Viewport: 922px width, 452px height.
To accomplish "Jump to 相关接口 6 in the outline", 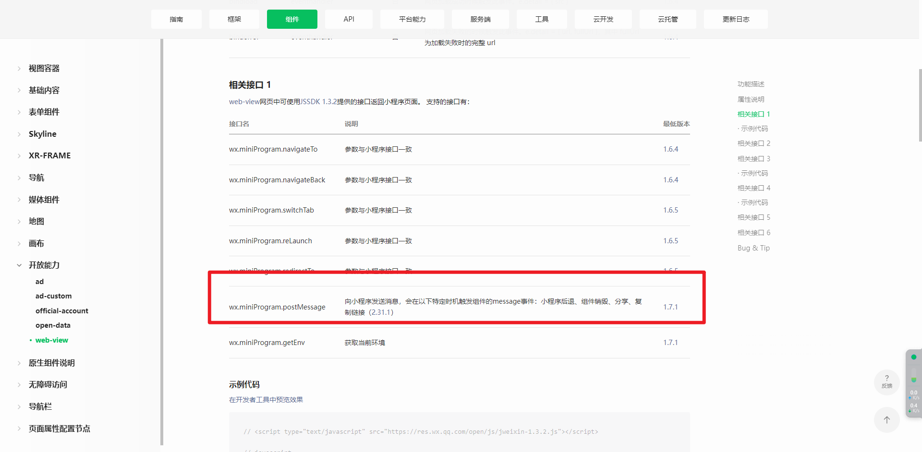I will [x=754, y=233].
